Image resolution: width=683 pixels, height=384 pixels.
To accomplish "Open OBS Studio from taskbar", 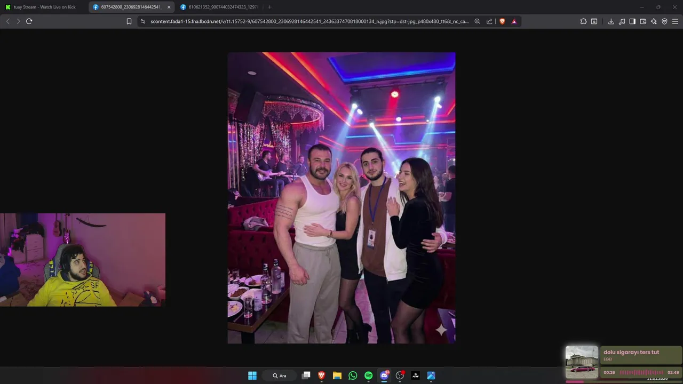I will (400, 375).
